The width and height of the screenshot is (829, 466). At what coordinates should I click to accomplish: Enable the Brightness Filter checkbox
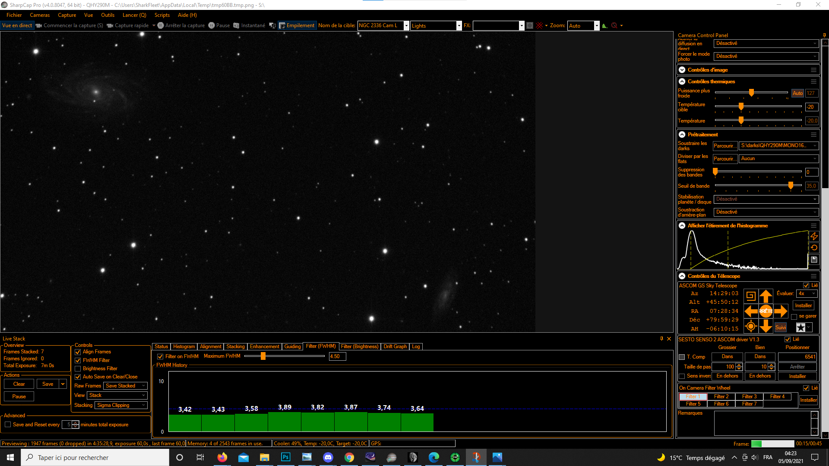[78, 368]
